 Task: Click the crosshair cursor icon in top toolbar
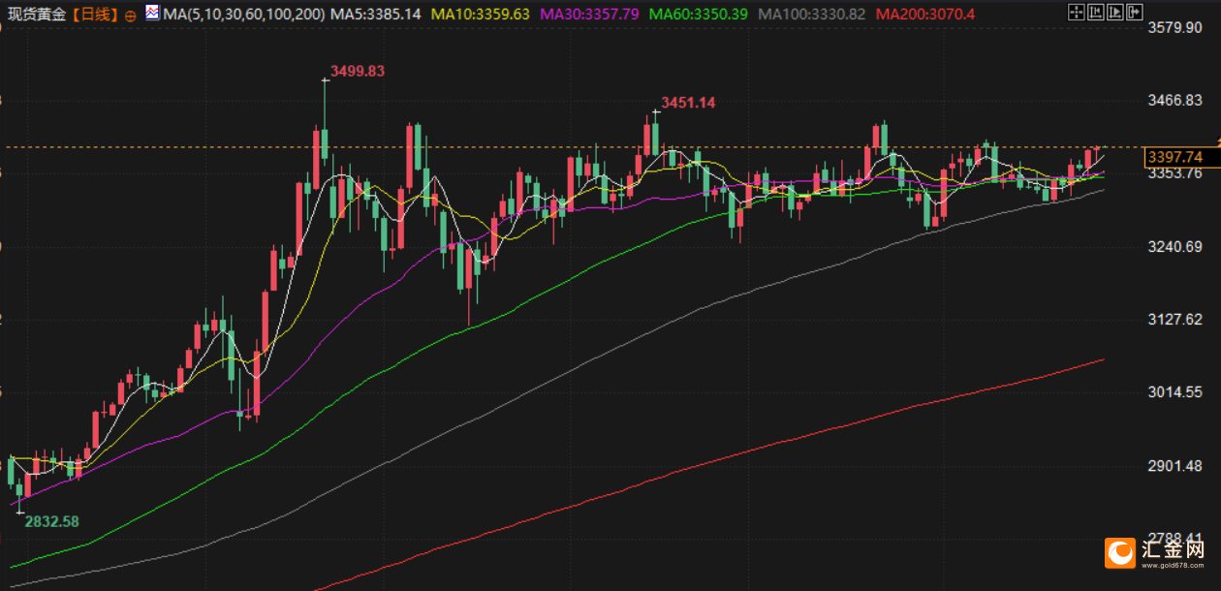point(1077,12)
